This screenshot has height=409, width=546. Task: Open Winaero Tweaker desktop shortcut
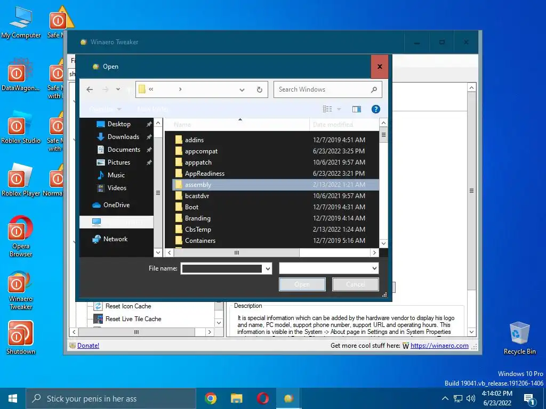coord(21,290)
